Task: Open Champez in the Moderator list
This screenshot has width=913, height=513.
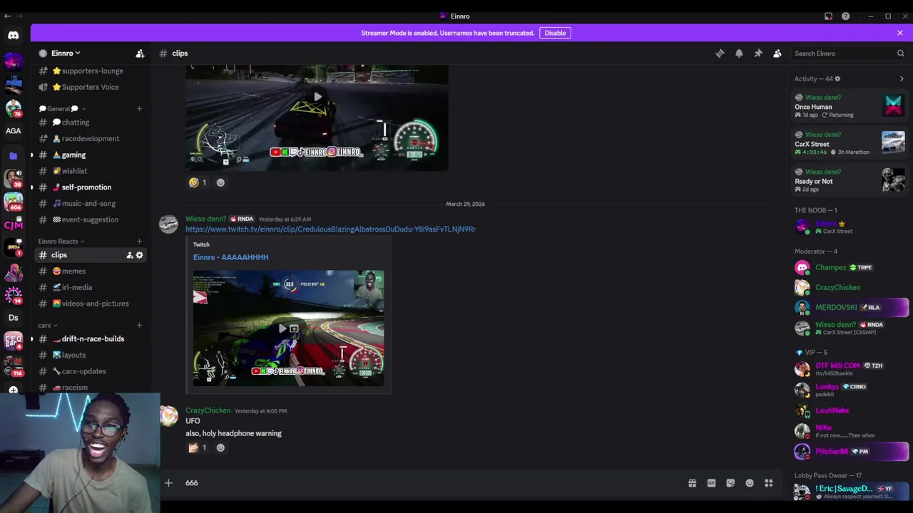Action: click(850, 268)
